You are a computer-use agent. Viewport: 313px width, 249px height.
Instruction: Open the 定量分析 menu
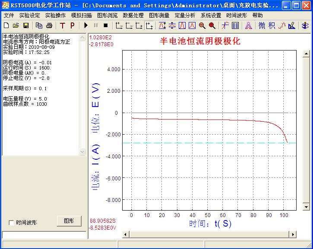(185, 15)
